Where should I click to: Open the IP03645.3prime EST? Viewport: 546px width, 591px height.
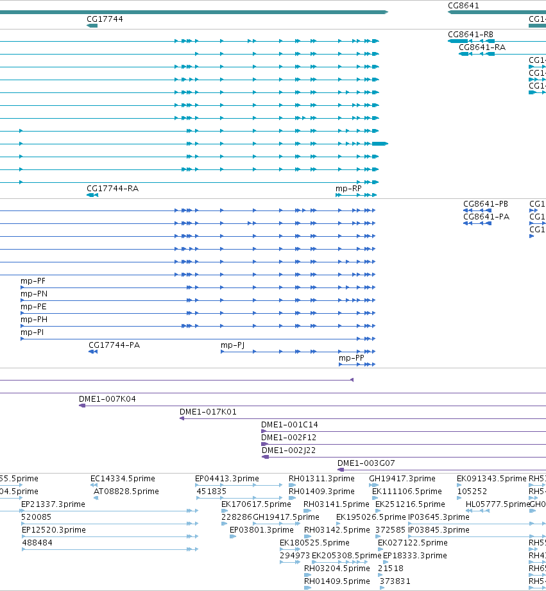(438, 517)
